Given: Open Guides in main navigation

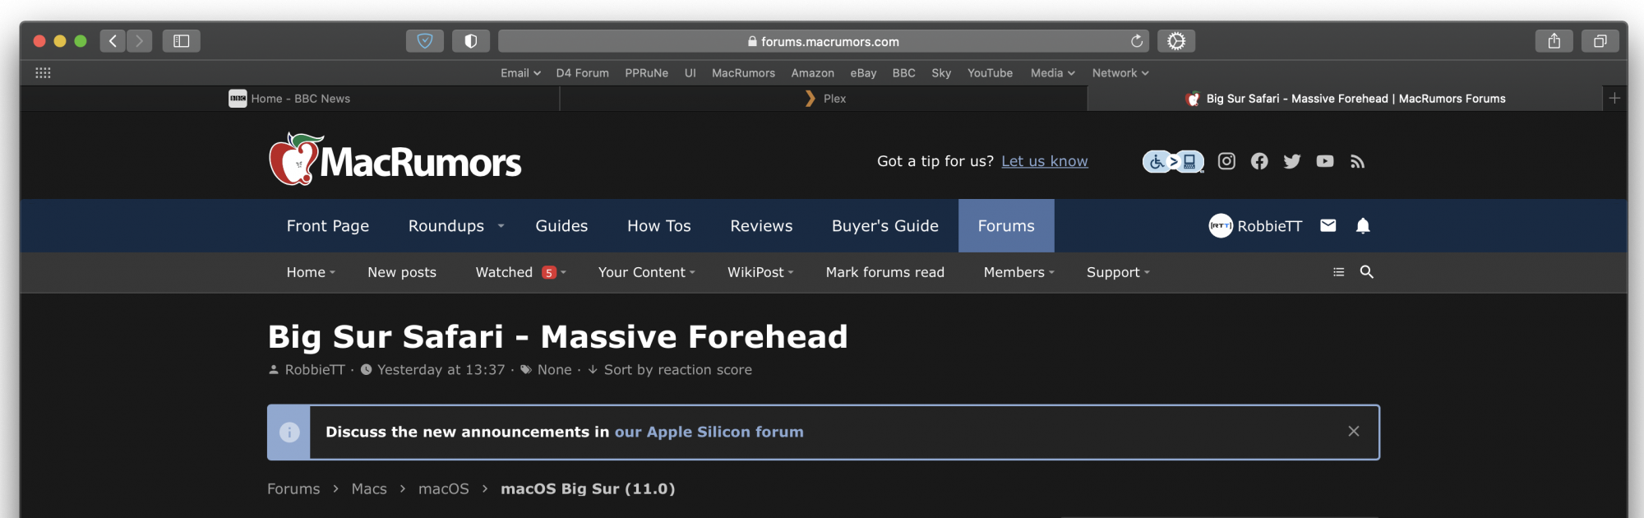Looking at the screenshot, I should click(561, 226).
